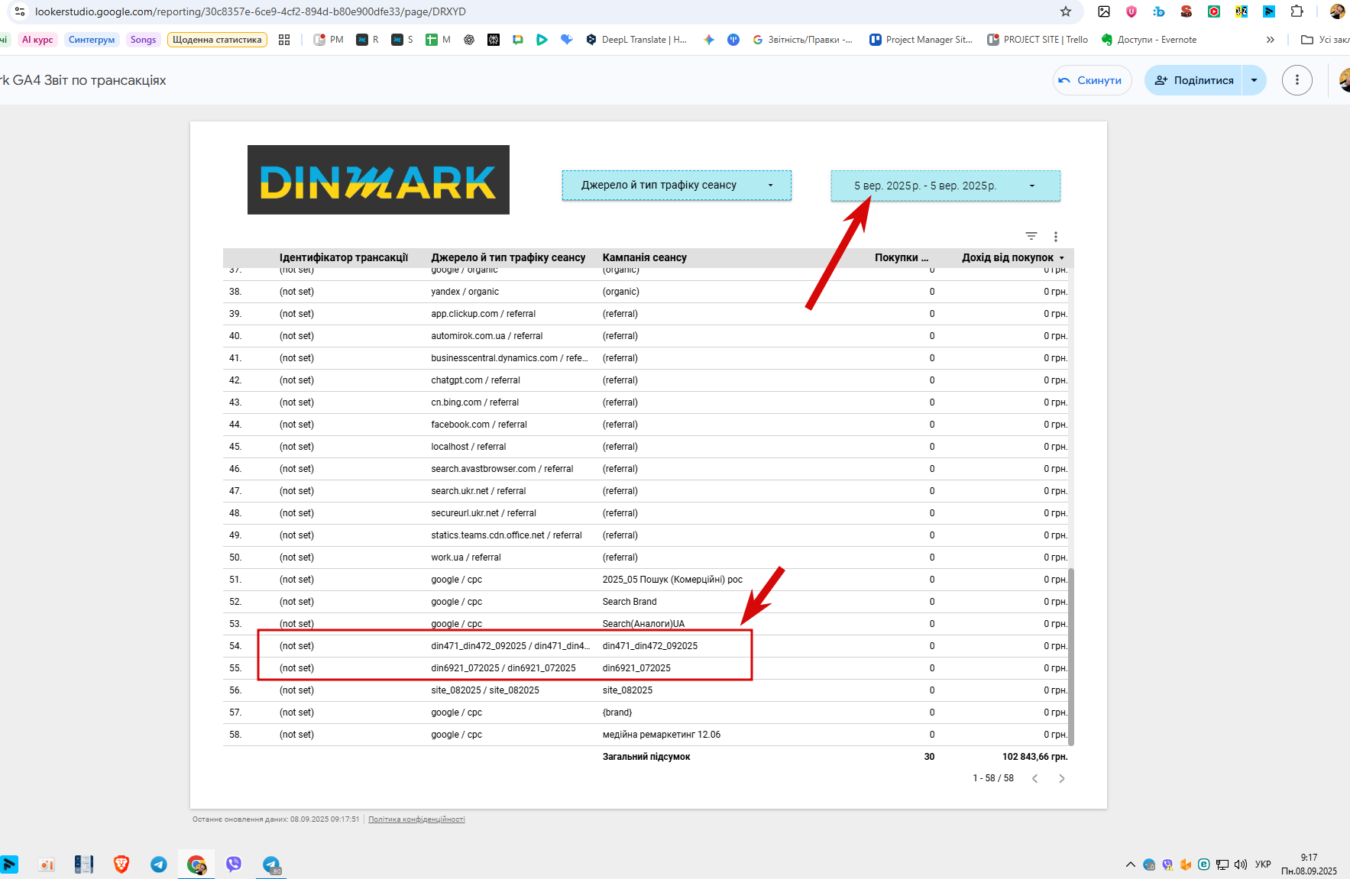Select 2025_05 Пошук (Комерційні) campaign cell
The width and height of the screenshot is (1350, 879).
[672, 580]
